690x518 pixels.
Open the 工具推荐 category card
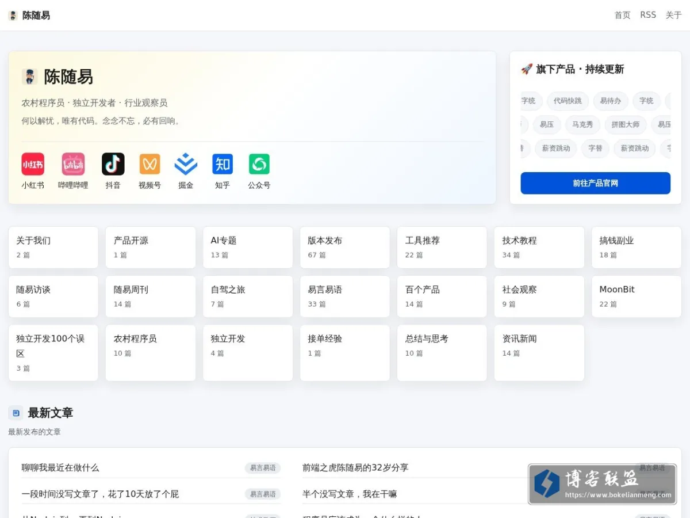(x=442, y=247)
